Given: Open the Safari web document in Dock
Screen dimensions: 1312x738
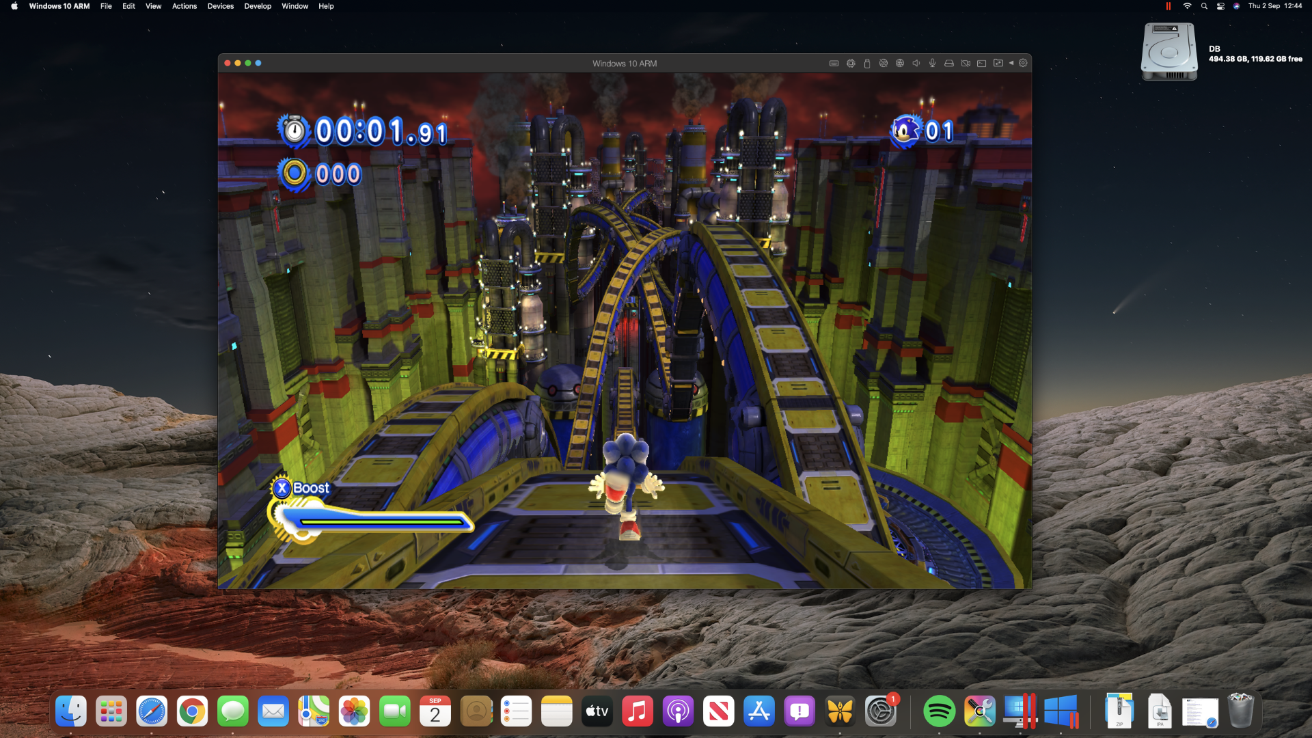Looking at the screenshot, I should [1201, 713].
